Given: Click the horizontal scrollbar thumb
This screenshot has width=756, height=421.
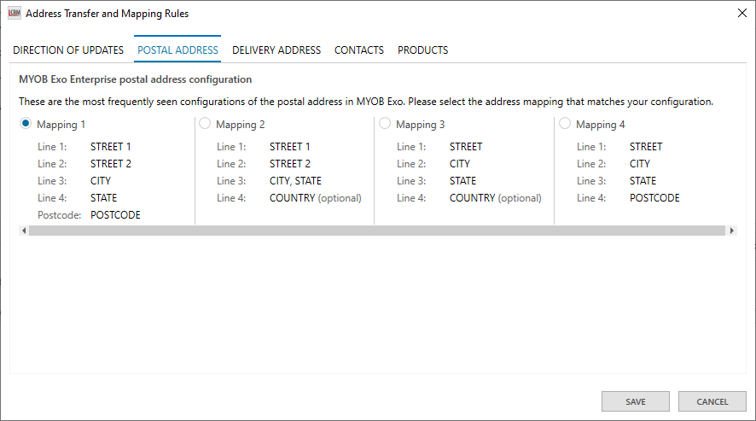Looking at the screenshot, I should (375, 231).
